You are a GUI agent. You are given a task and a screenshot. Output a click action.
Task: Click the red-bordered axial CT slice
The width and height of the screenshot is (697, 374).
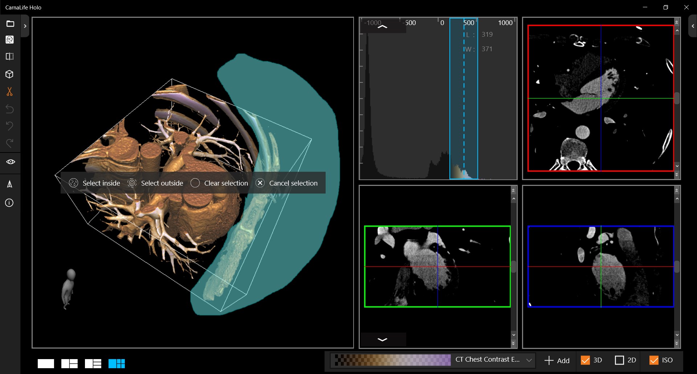coord(601,98)
